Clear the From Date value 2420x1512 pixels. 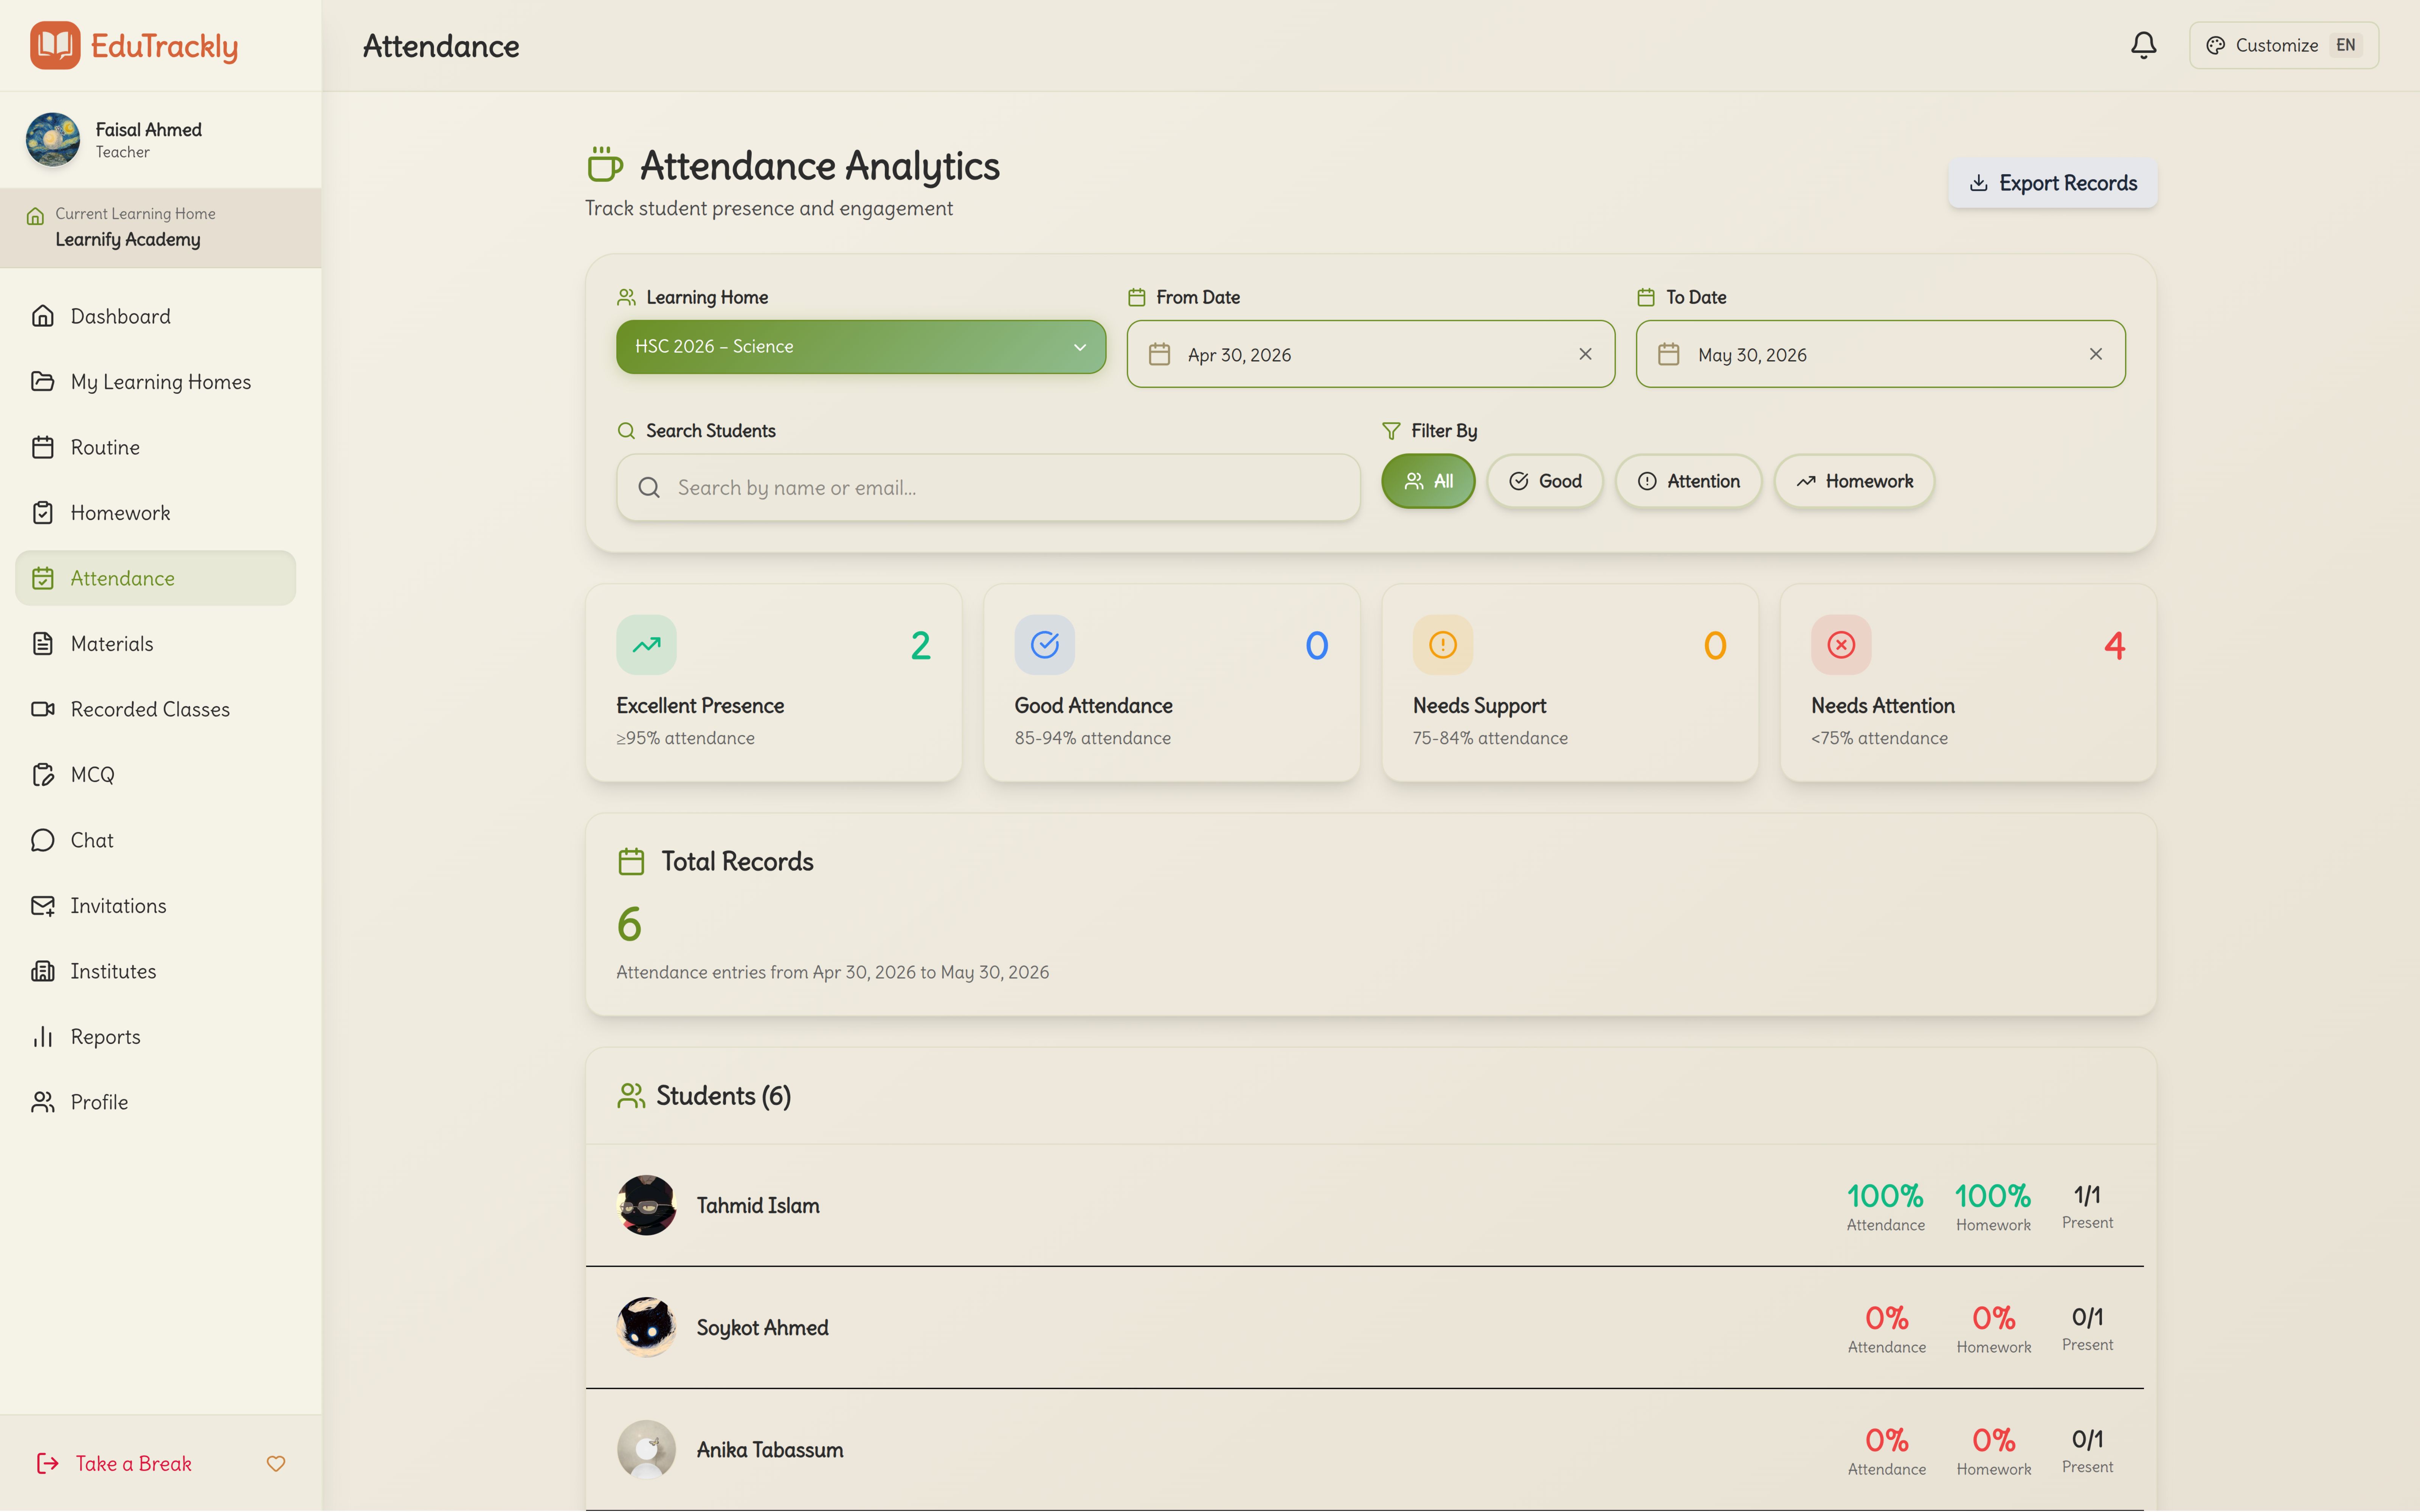tap(1585, 354)
